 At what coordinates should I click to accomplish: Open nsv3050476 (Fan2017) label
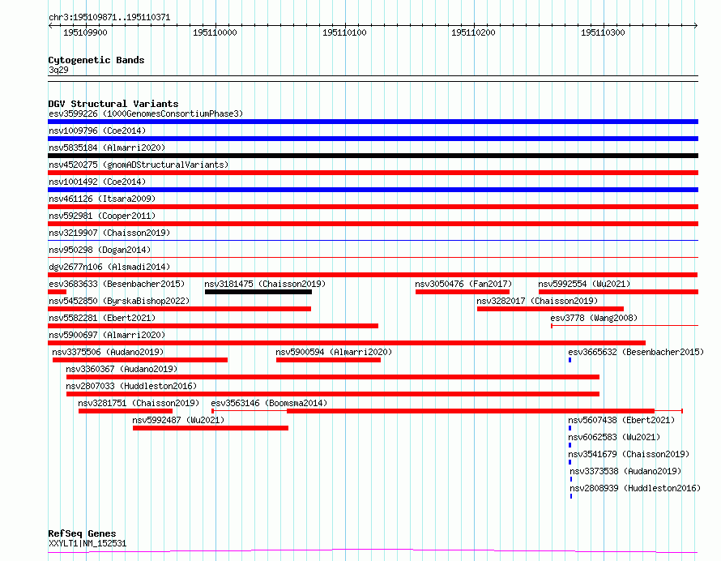[463, 284]
